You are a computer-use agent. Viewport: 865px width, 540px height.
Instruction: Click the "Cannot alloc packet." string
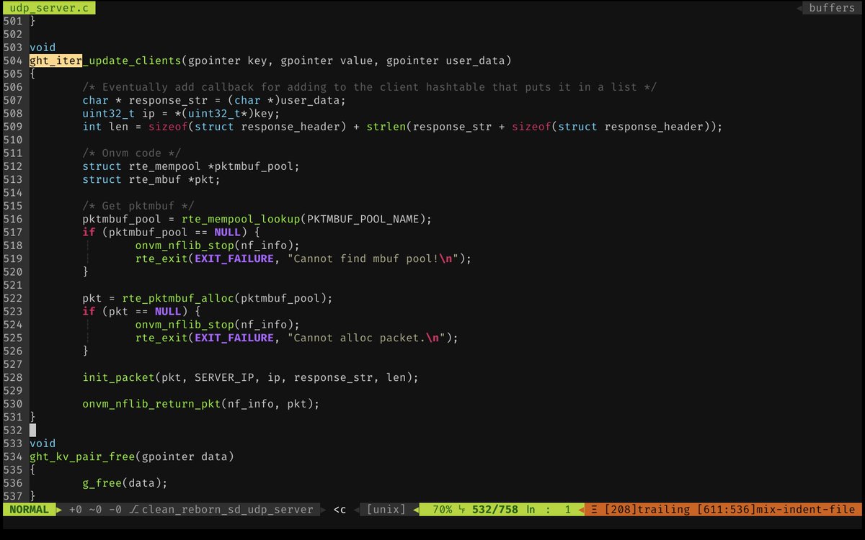tap(366, 338)
